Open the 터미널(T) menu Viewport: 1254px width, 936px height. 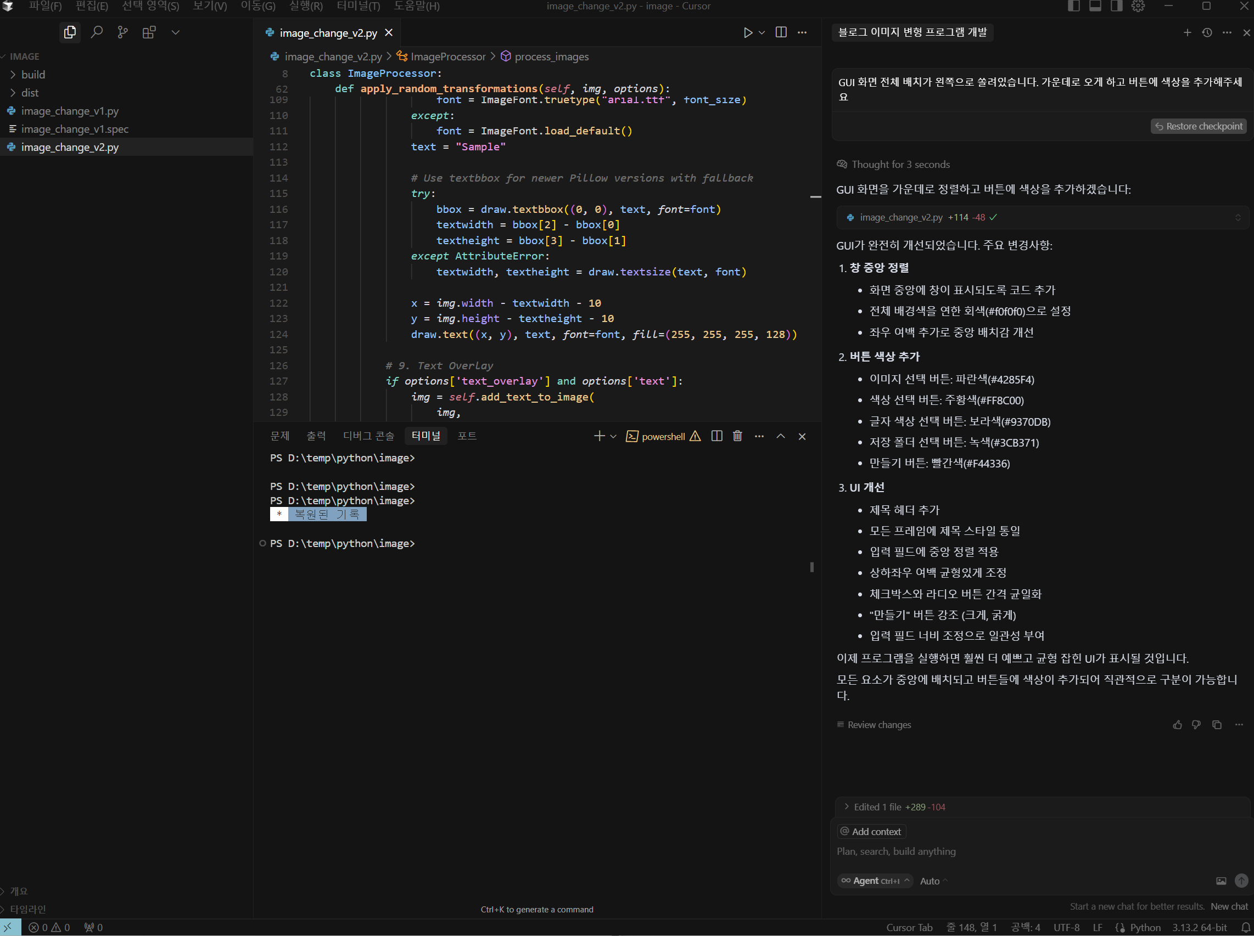[358, 6]
